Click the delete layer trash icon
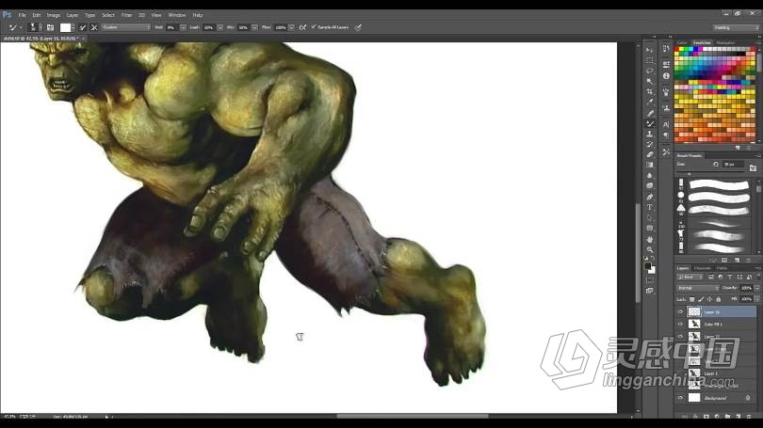Screen dimensions: 763x428 pos(750,417)
